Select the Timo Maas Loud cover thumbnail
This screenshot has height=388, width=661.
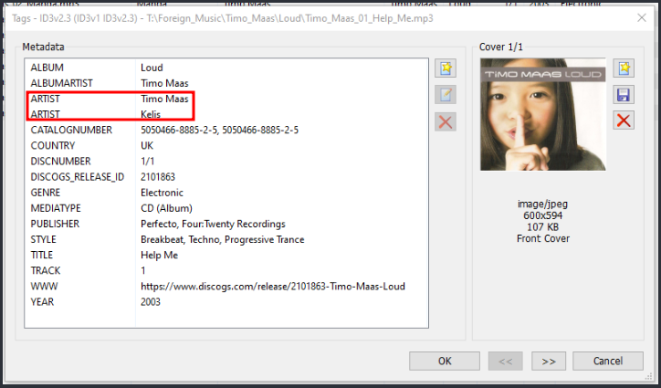coord(543,114)
